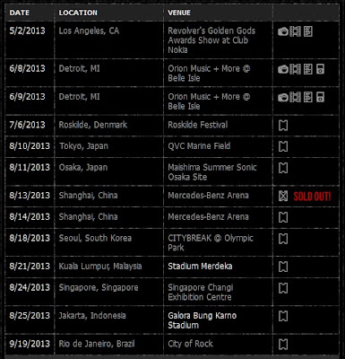Open photos for 6/8/2013 Detroit show
Screen dimensions: 345x359
pos(283,69)
